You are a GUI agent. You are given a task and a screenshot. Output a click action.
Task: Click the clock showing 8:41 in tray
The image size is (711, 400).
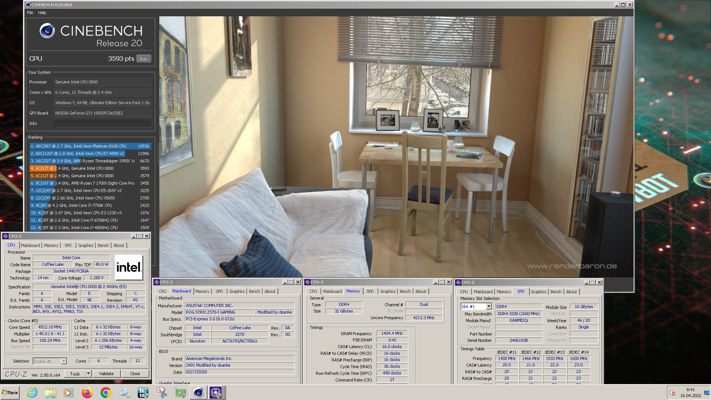tap(691, 390)
